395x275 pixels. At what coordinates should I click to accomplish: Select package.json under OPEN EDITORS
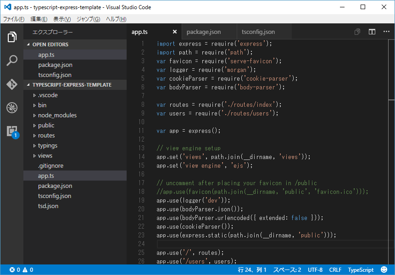point(75,65)
